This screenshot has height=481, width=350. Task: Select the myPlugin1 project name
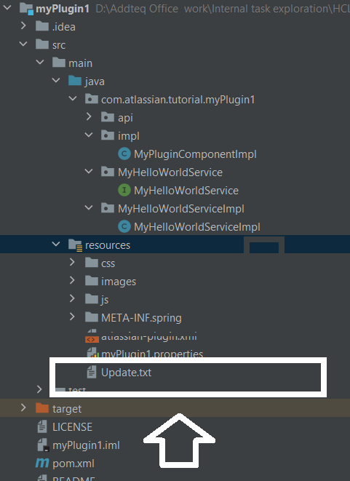tap(63, 9)
